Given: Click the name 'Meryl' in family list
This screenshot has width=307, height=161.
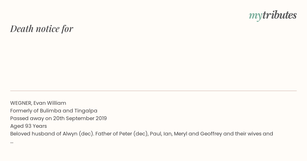Looking at the screenshot, I should [181, 134].
